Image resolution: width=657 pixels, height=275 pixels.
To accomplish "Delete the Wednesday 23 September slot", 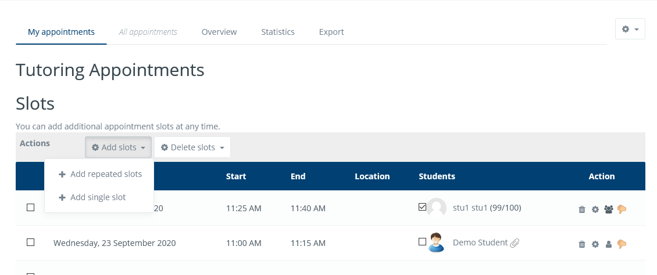I will click(x=582, y=244).
